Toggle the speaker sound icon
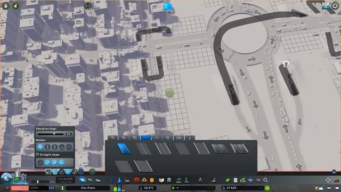341x192 pixels. [329, 188]
